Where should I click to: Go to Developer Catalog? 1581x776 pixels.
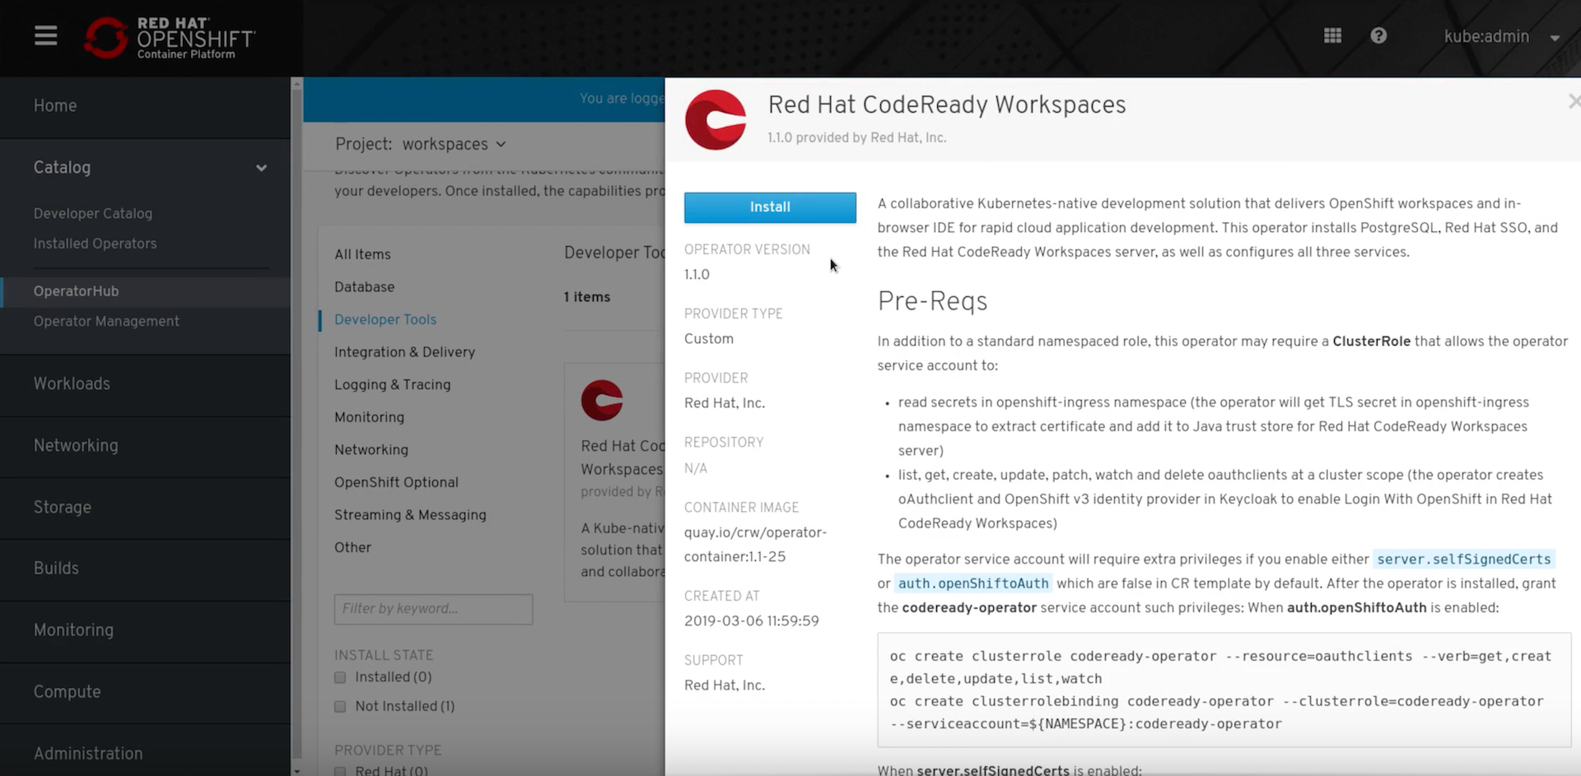pos(93,213)
